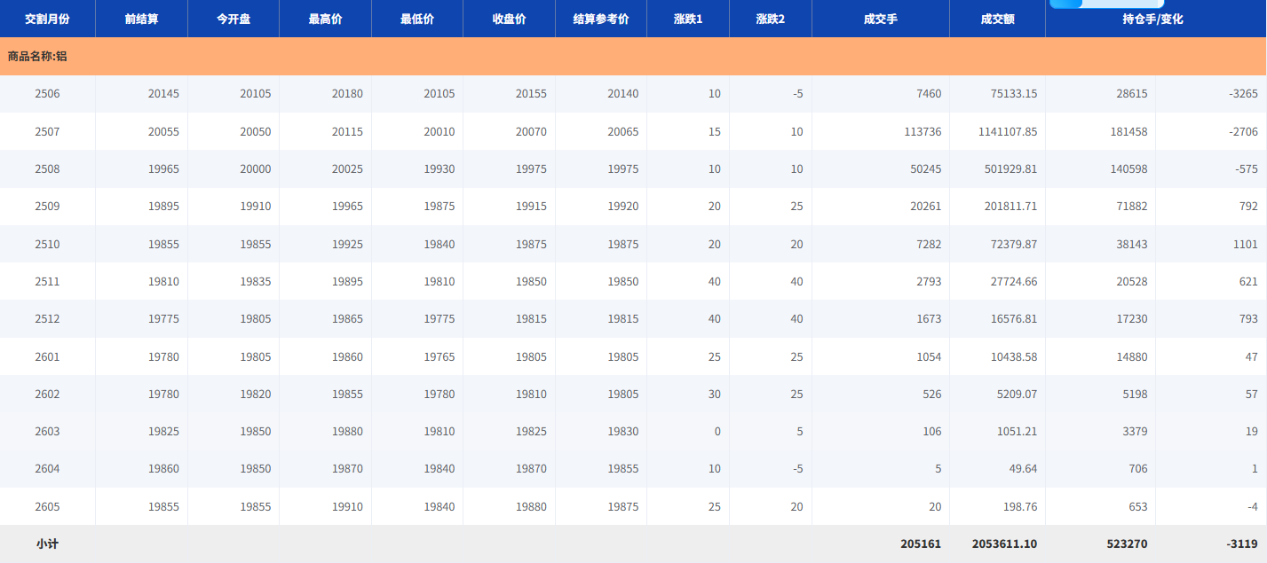Select open interest value 181458
1267x563 pixels.
click(1128, 131)
